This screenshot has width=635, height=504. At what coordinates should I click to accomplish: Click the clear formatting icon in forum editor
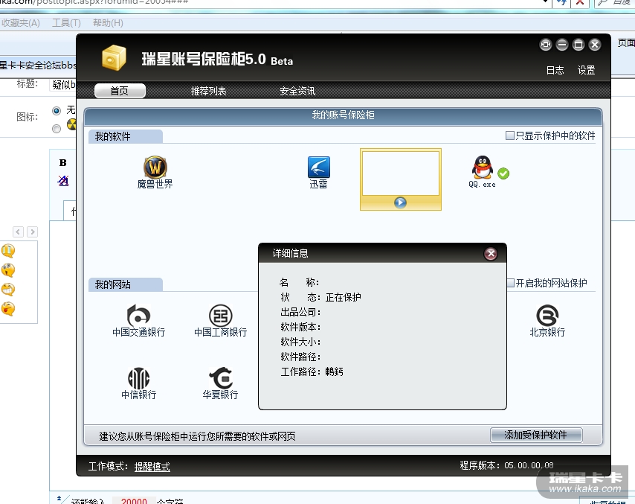coord(63,180)
